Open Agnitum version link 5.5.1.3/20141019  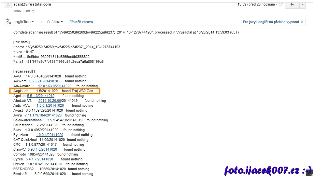tap(41, 96)
